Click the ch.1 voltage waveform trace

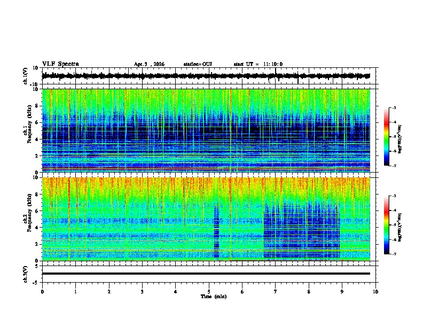coord(206,76)
